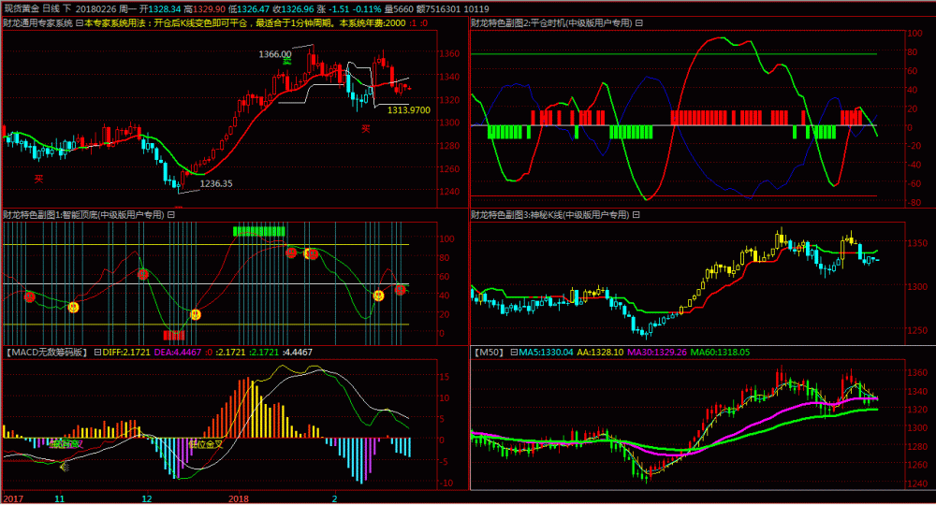936x505 pixels.
Task: Click the 2017 label on the time axis
Action: pyautogui.click(x=13, y=499)
